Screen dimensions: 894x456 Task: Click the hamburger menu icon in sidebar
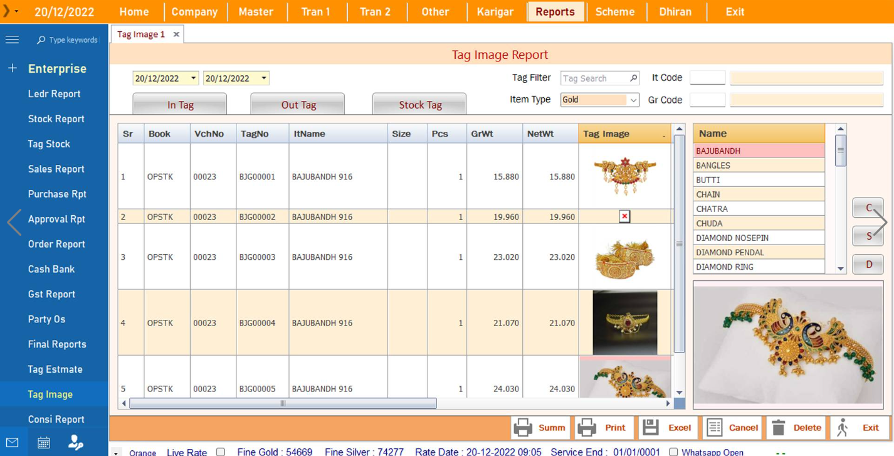[x=12, y=40]
